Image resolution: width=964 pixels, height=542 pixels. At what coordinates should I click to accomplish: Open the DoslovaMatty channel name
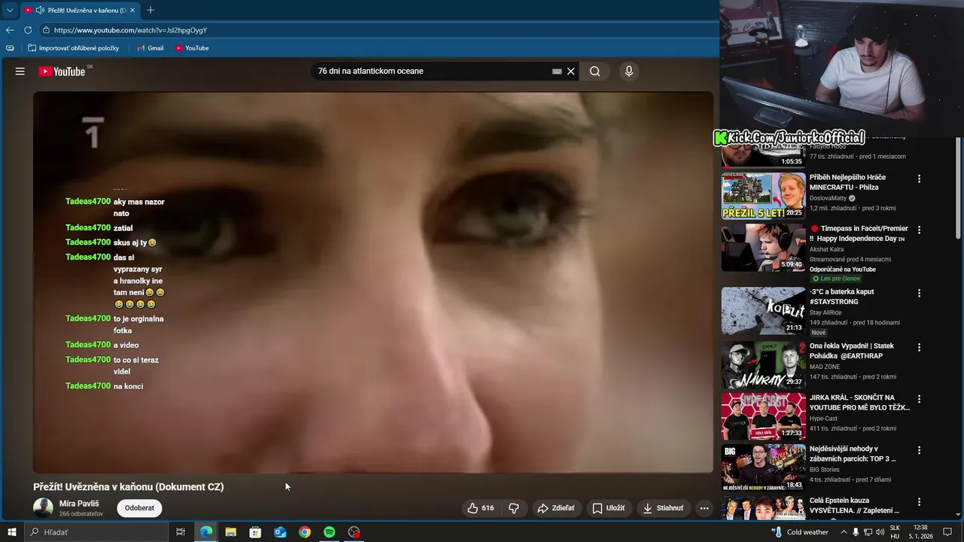(828, 198)
